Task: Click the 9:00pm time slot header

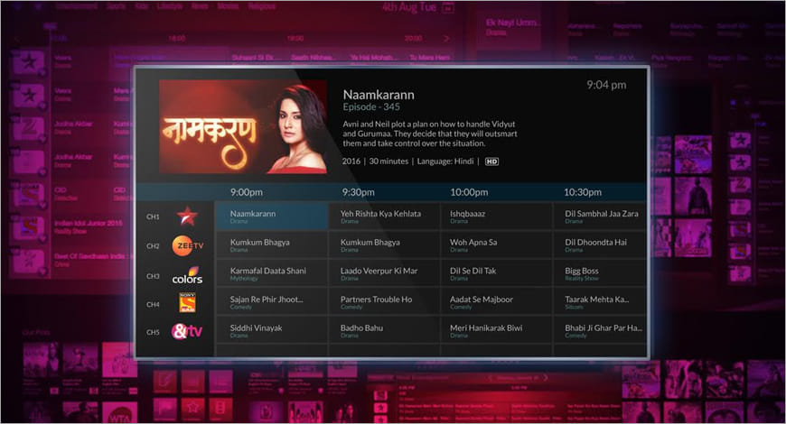Action: (246, 192)
